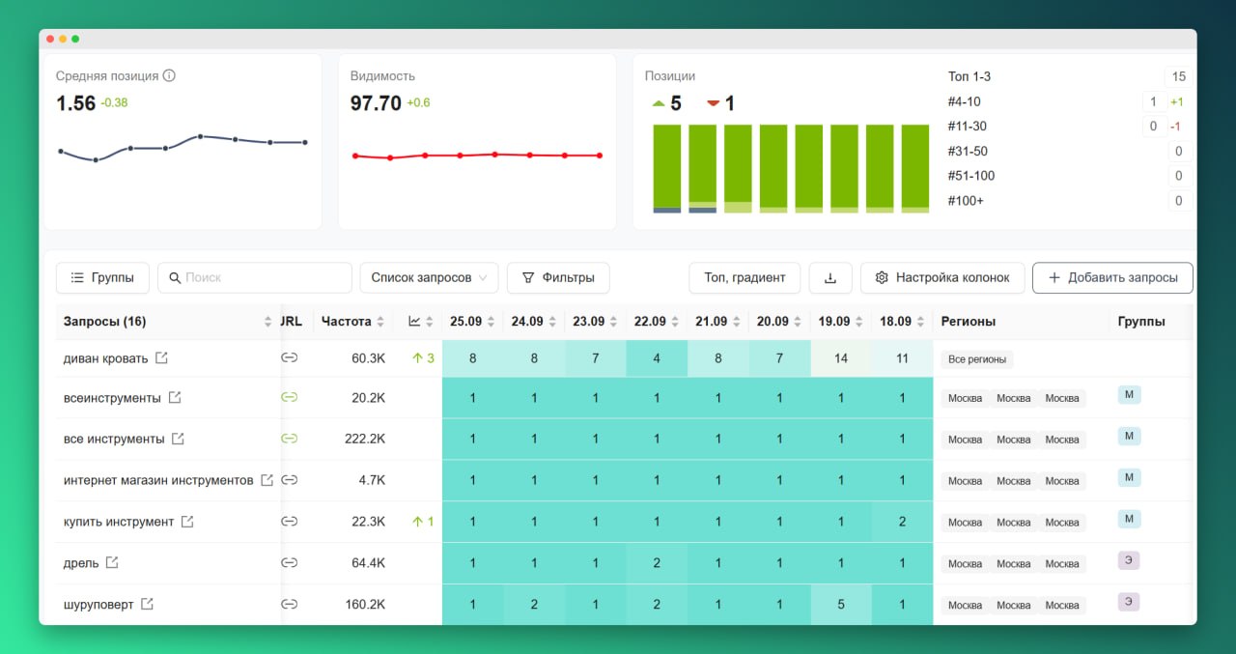
Task: Click green URL chain icon in все инструменты row
Action: [289, 439]
